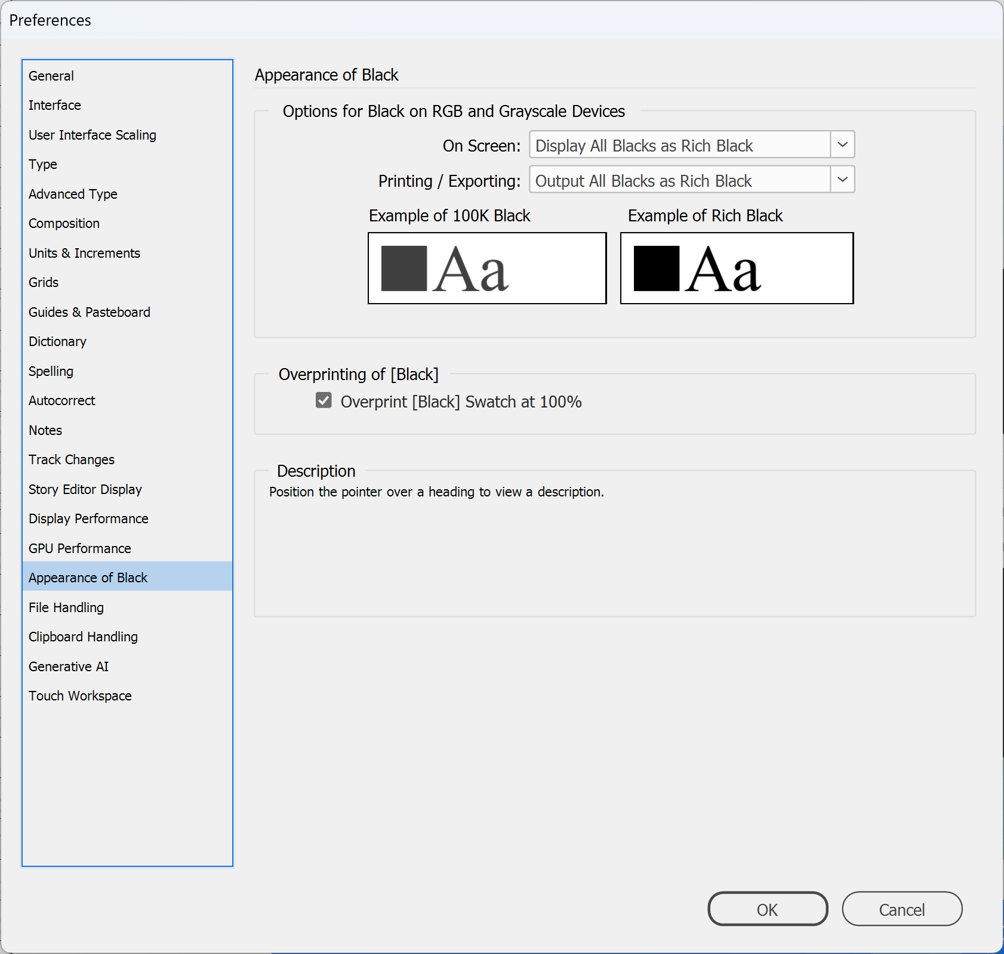
Task: Select Advanced Type category
Action: (x=127, y=194)
